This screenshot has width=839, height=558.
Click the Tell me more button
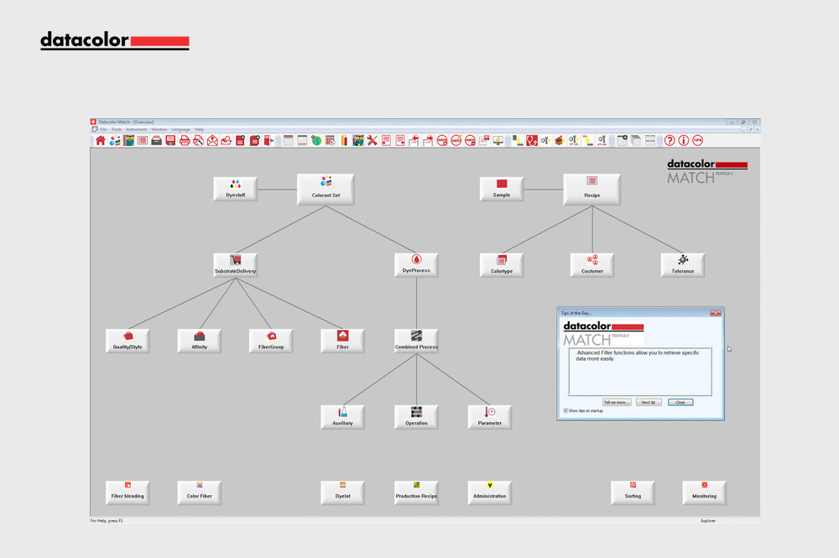click(x=617, y=402)
